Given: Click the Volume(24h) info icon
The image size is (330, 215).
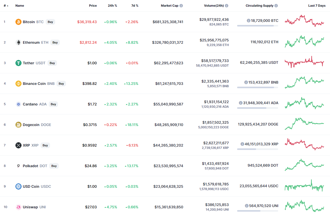Looking at the screenshot, I should point(227,6).
